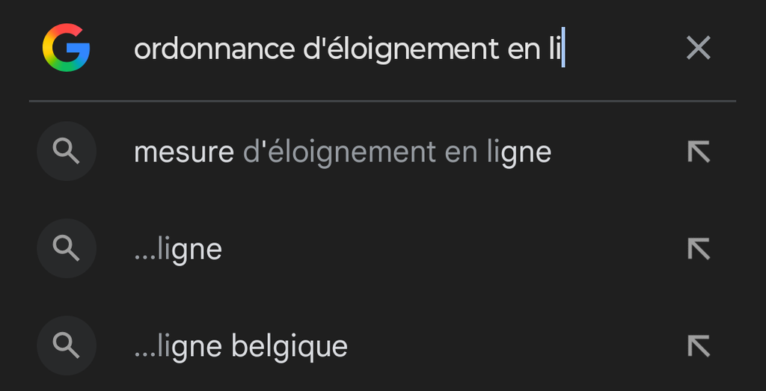This screenshot has height=391, width=766.
Task: Click magnifier icon beside "mesure d'éloignement en ligne"
Action: (67, 152)
